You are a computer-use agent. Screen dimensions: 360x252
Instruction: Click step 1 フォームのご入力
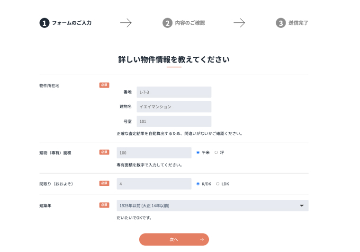click(x=65, y=23)
